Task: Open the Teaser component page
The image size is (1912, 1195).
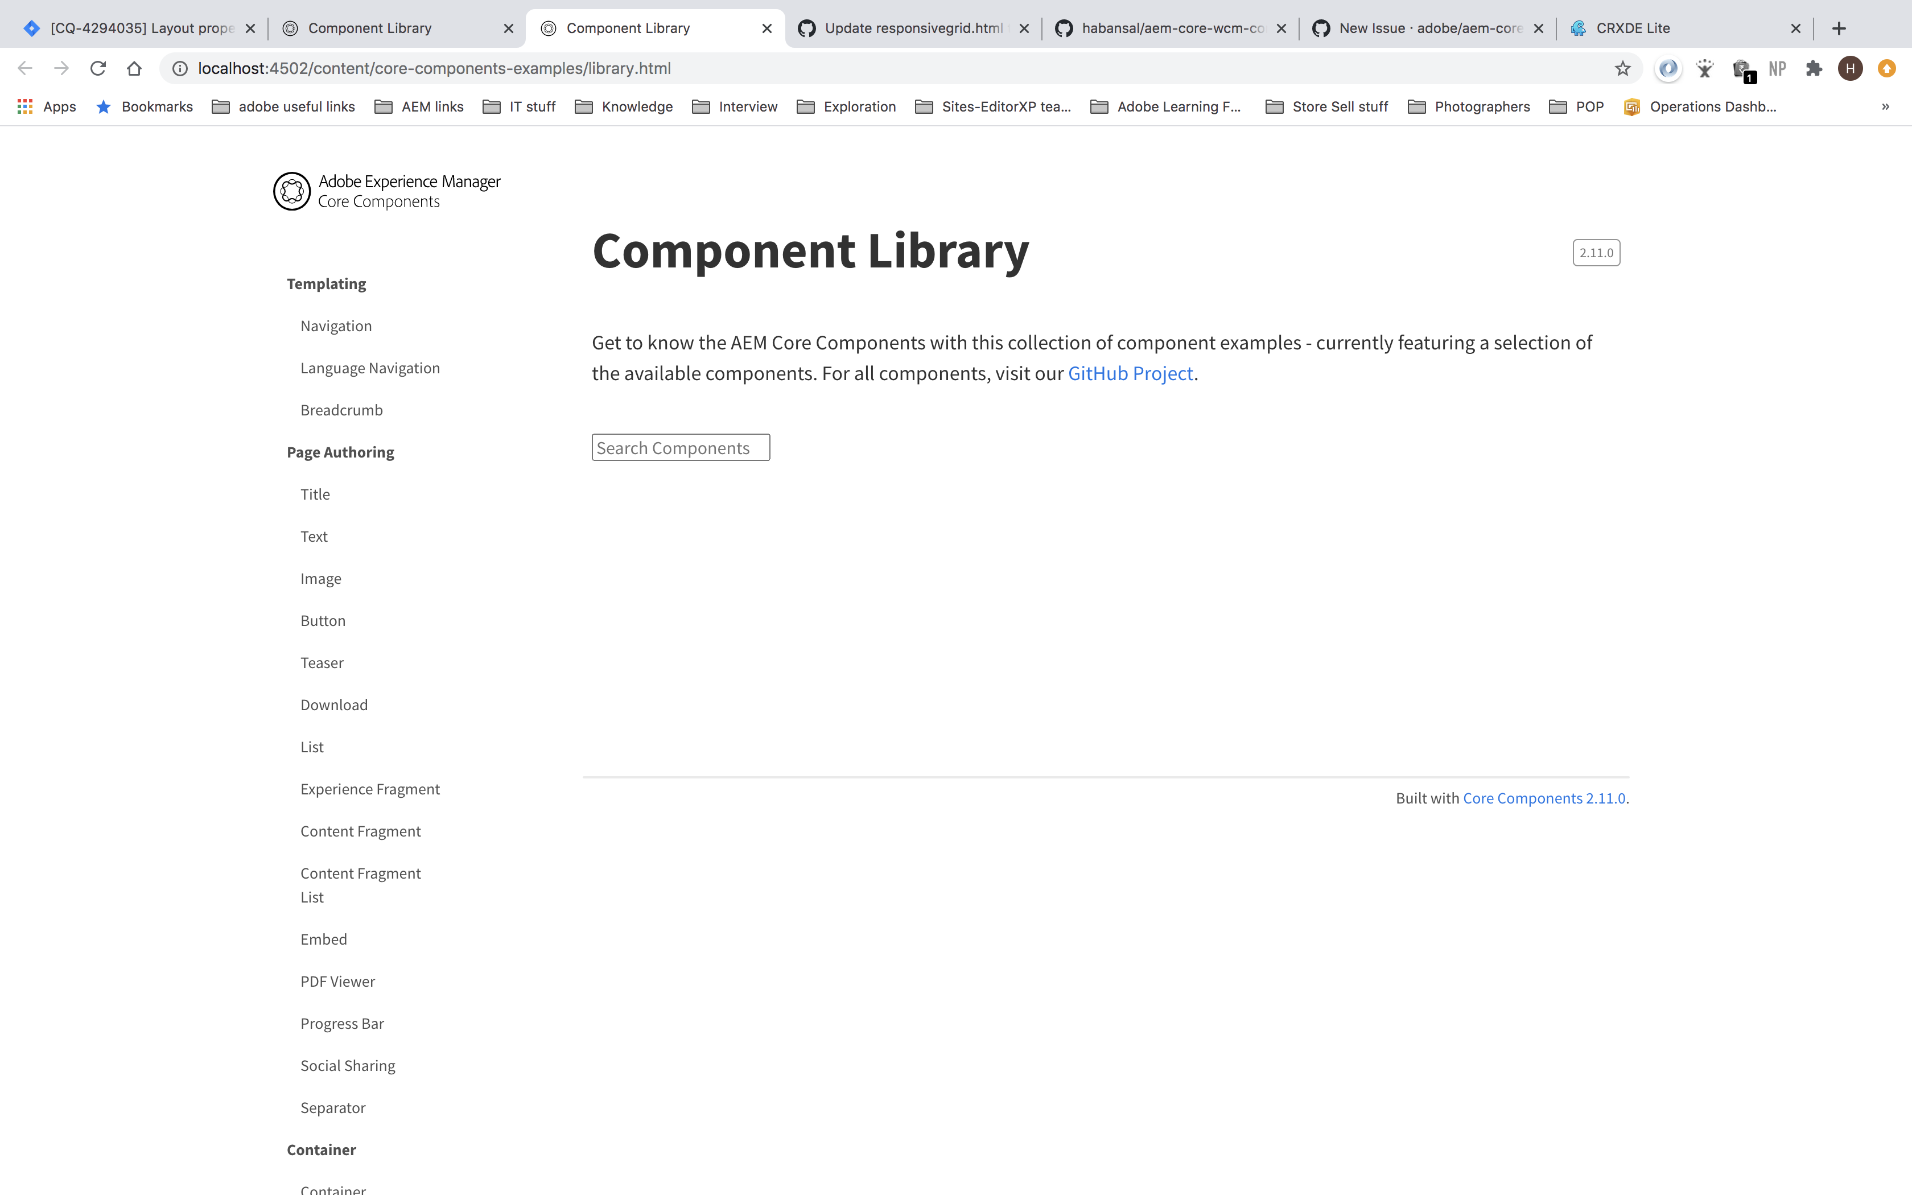Action: [x=322, y=663]
